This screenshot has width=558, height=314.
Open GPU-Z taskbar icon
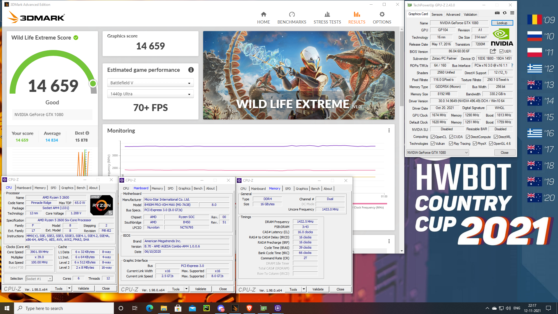(x=263, y=308)
